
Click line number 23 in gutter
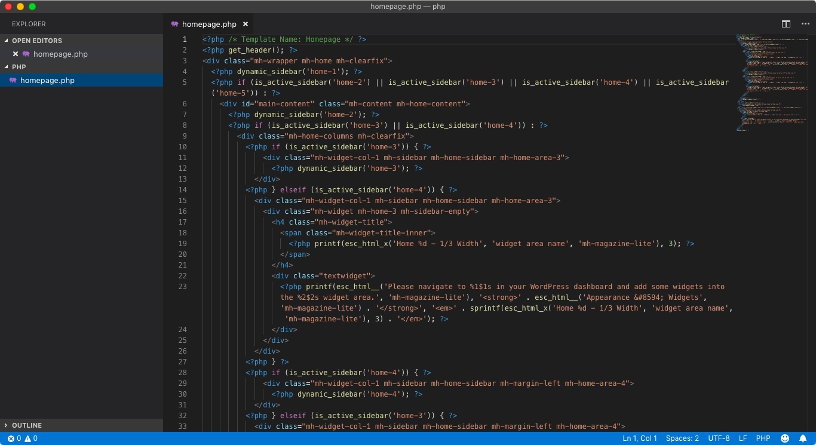pos(182,287)
